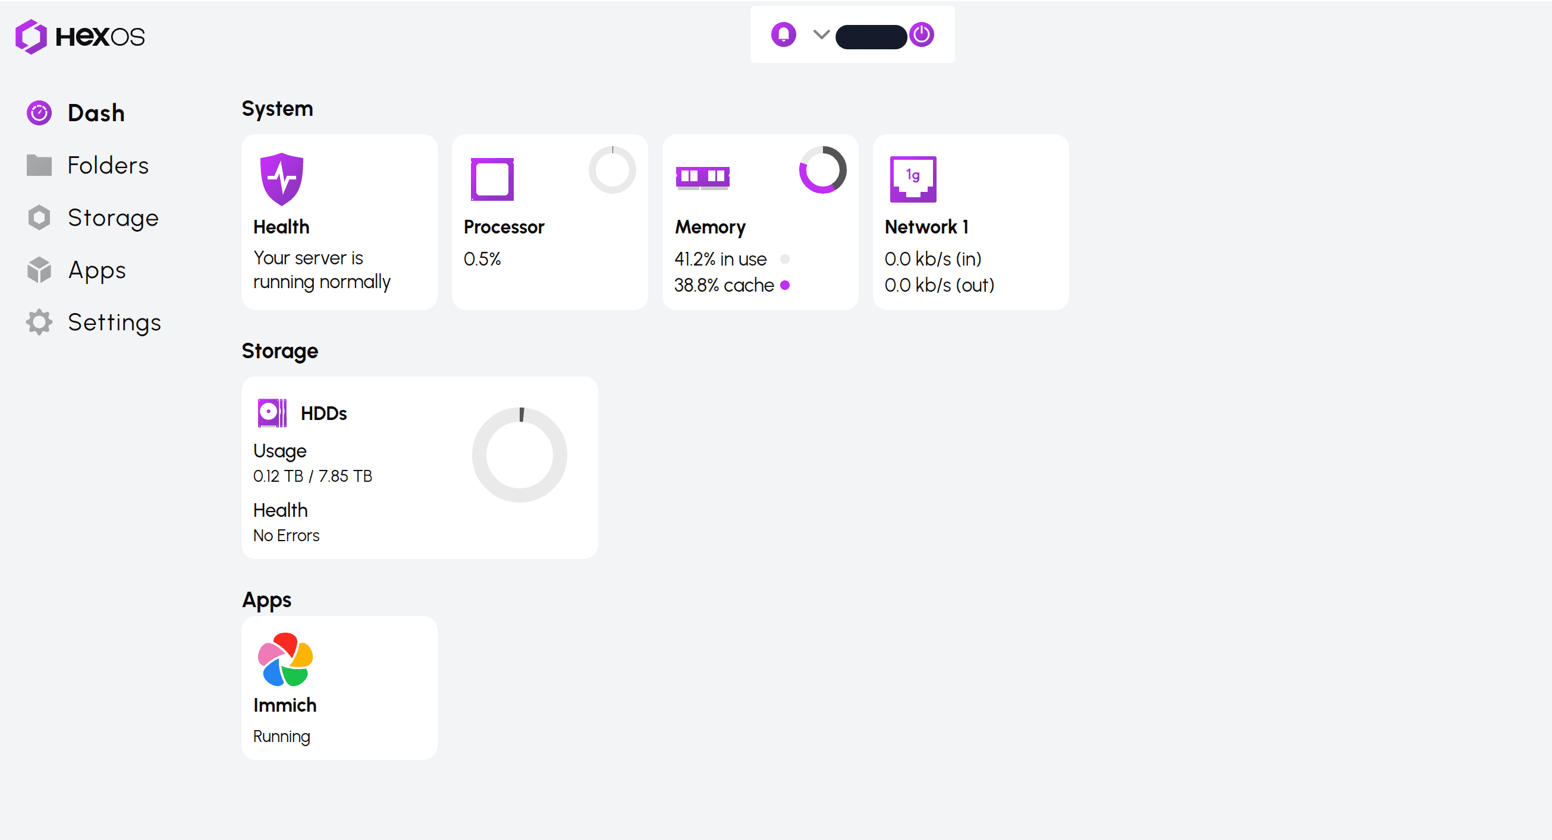Click the redacted username pill
This screenshot has width=1552, height=840.
(871, 36)
